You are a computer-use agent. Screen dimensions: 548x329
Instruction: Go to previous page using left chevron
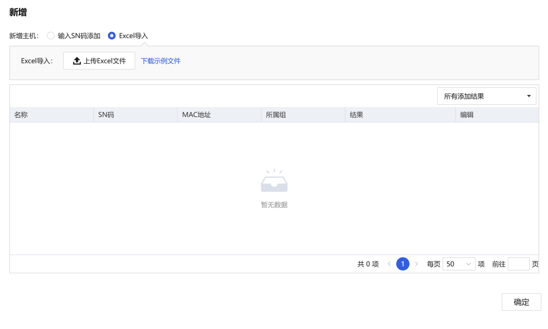389,264
